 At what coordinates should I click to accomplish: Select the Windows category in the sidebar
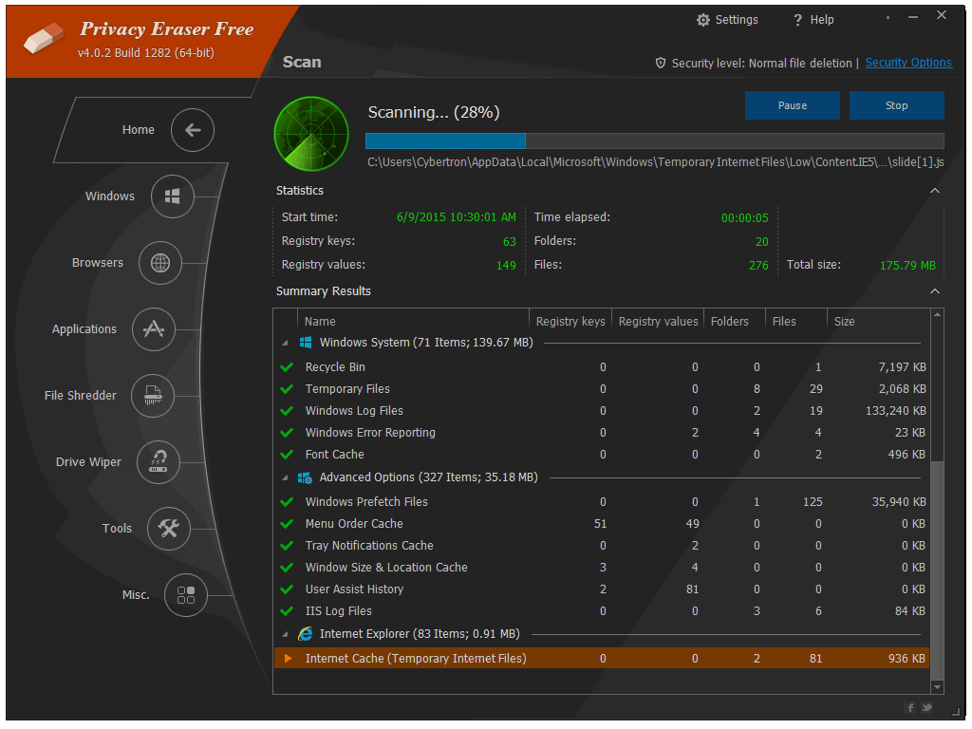tap(172, 196)
